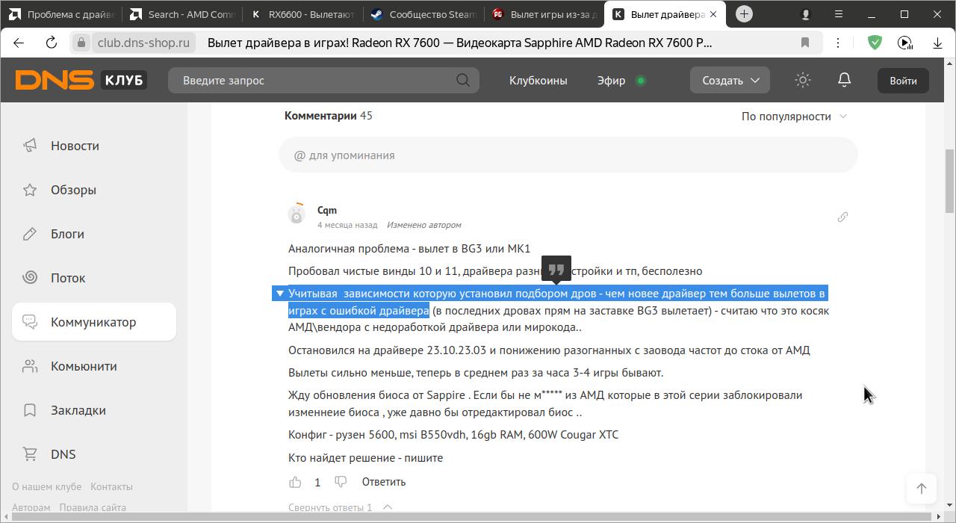The image size is (956, 523).
Task: Switch to Сообщество Steam tab
Action: click(x=423, y=14)
